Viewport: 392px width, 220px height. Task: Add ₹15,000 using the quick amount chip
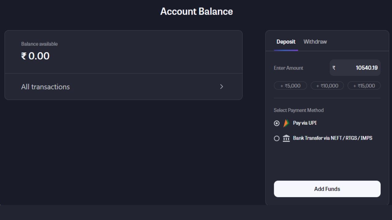pyautogui.click(x=364, y=86)
